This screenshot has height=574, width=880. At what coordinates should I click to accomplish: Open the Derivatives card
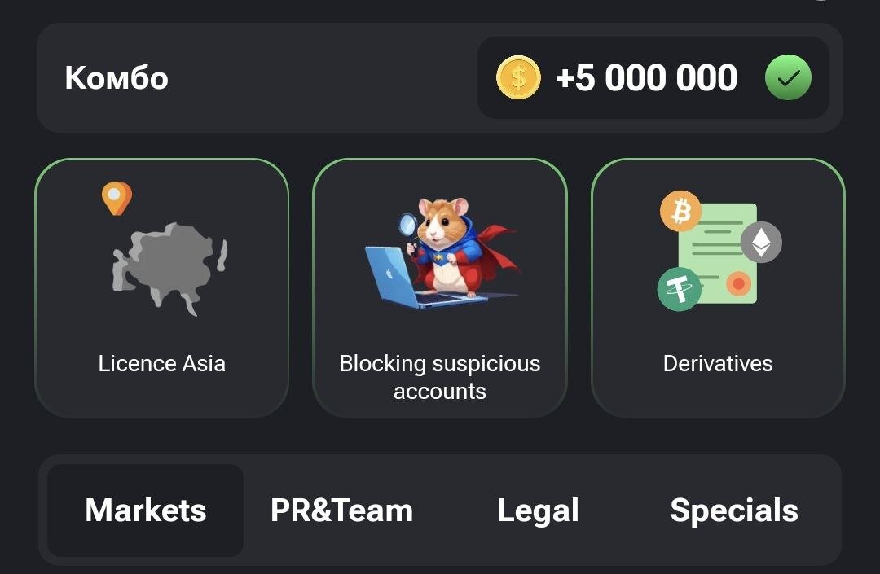718,288
